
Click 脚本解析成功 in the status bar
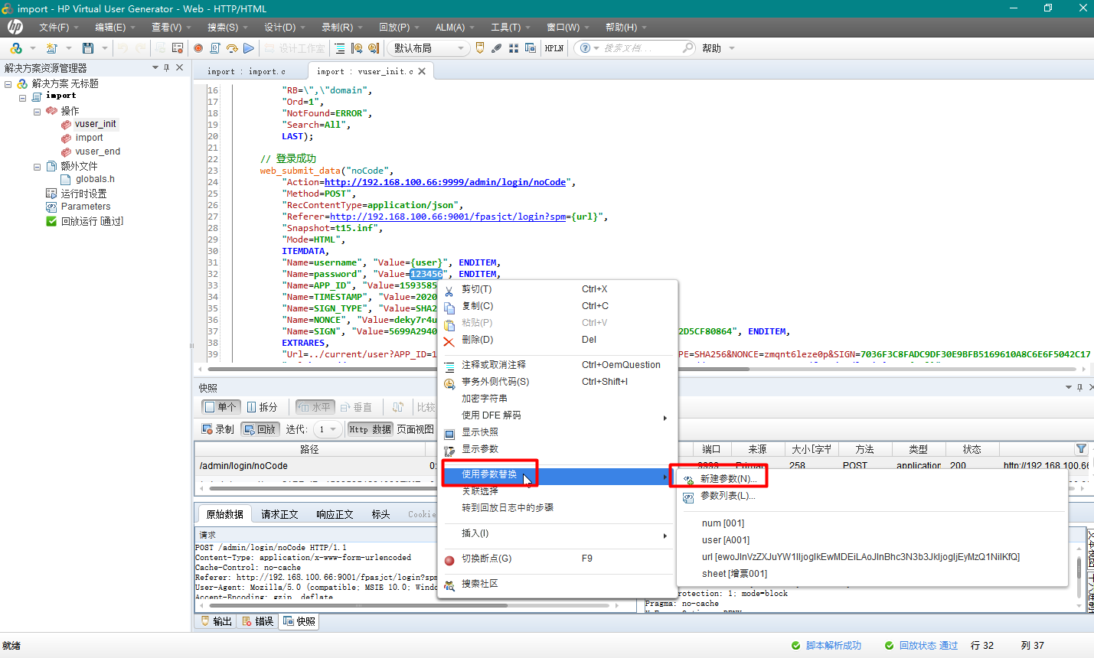pos(834,645)
